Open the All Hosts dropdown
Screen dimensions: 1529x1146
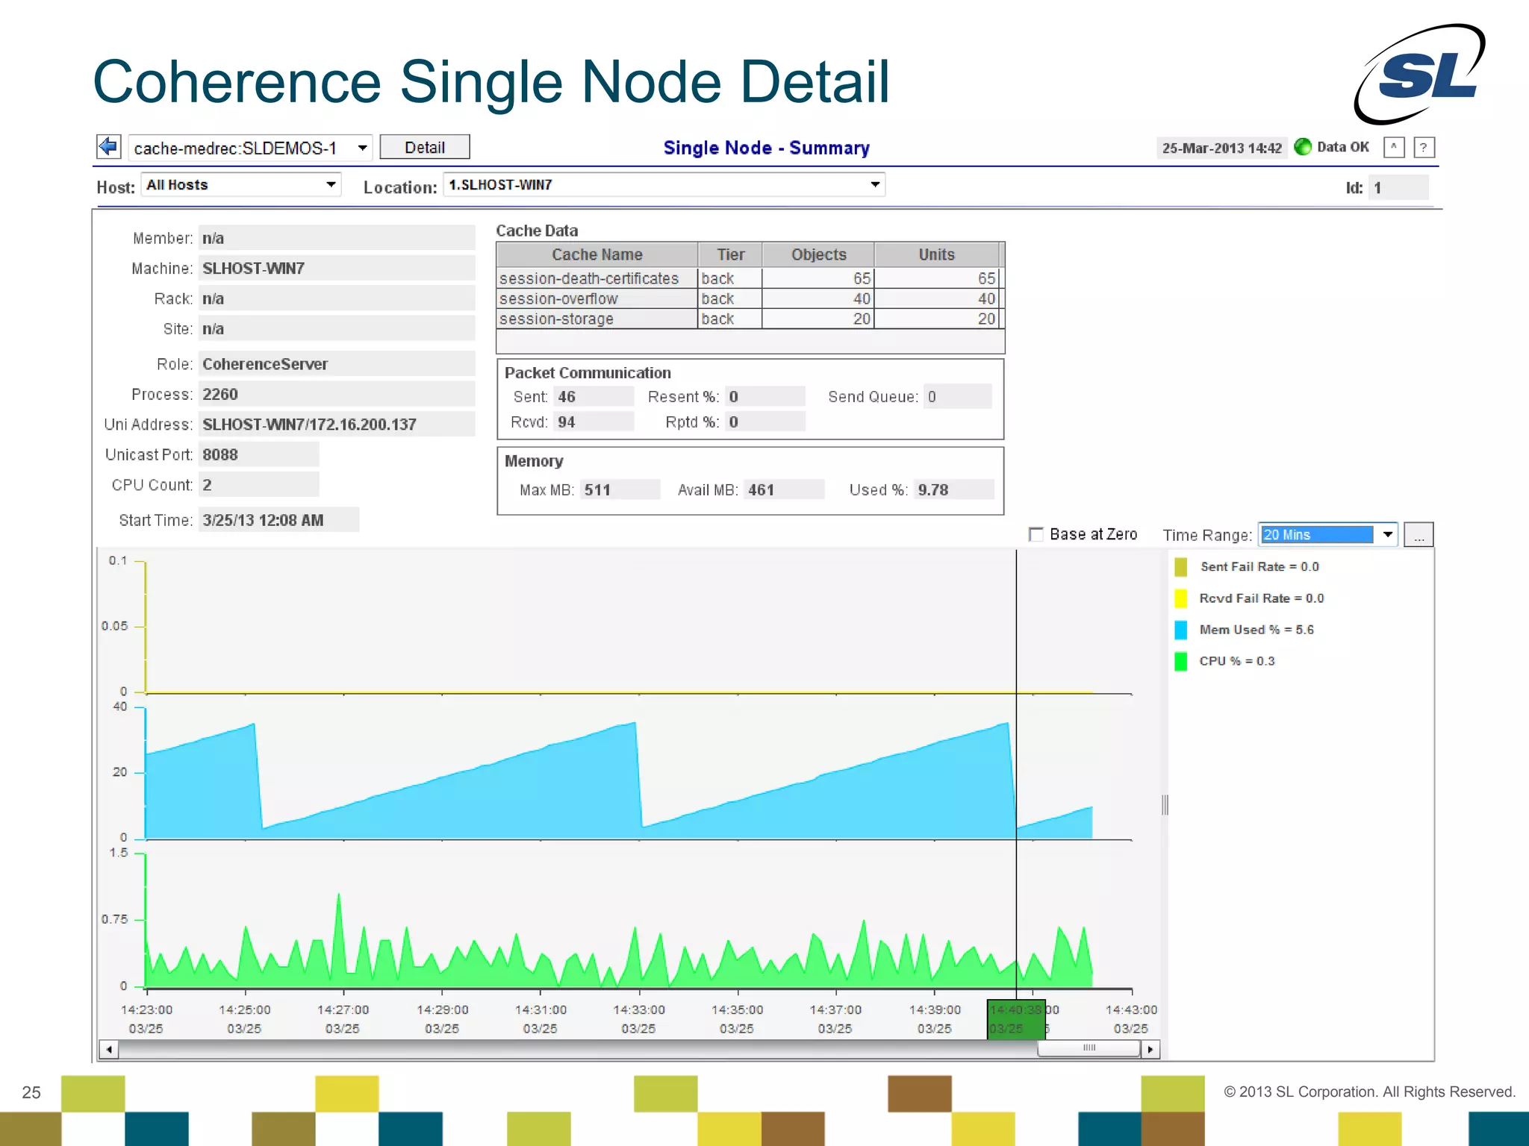coord(331,184)
